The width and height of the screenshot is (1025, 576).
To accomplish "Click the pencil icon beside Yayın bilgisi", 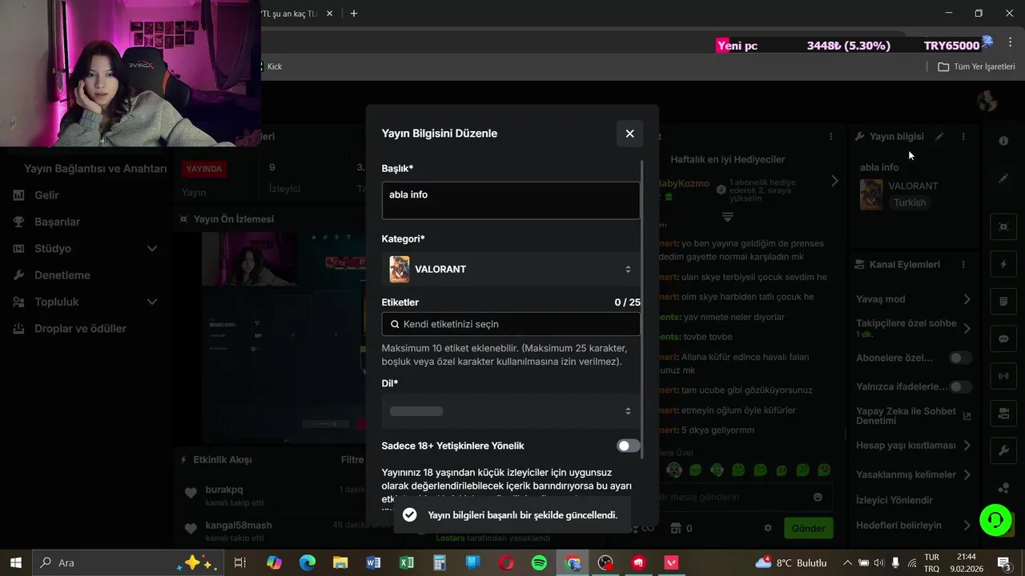I will click(x=939, y=137).
